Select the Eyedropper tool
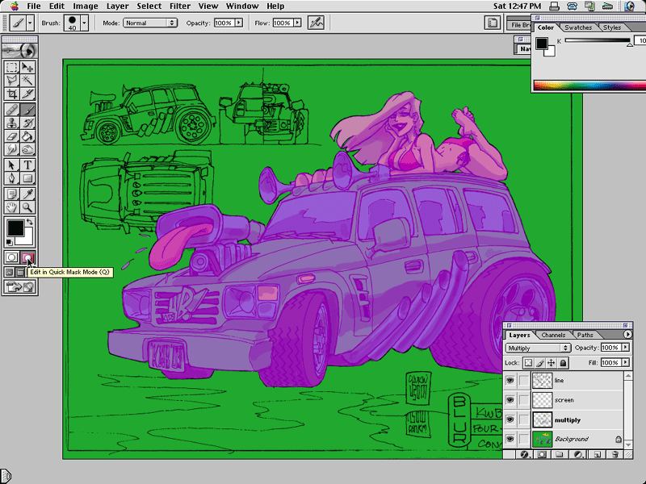 (27, 194)
